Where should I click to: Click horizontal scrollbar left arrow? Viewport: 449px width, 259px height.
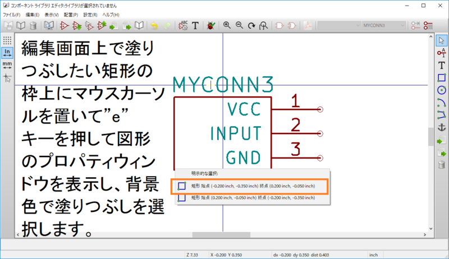[x=18, y=235]
